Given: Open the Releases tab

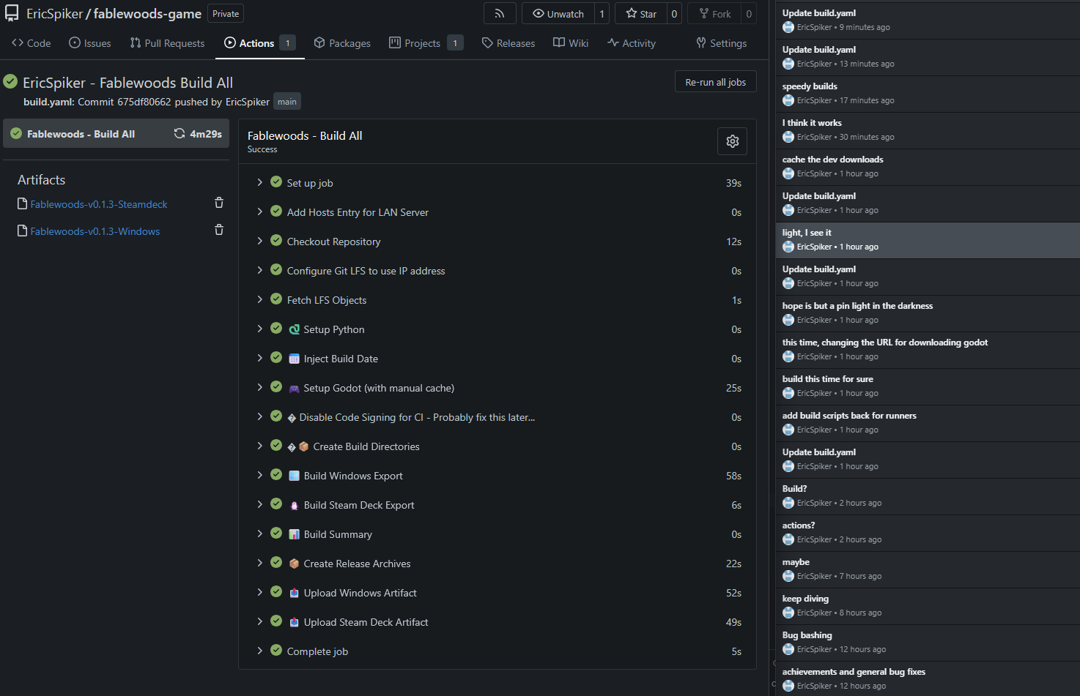Looking at the screenshot, I should 508,43.
